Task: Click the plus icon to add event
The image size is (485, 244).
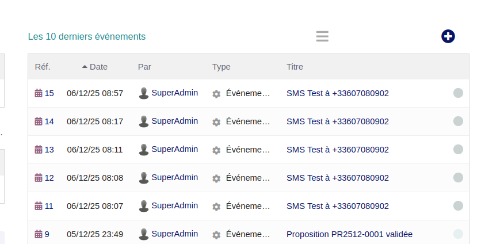Action: click(448, 36)
